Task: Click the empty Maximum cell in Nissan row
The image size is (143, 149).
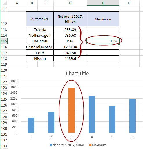Action: point(103,58)
